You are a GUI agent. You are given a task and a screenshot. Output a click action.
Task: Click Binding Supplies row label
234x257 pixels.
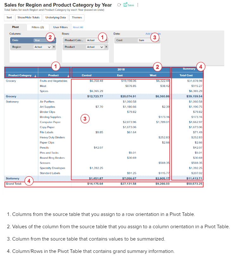pyautogui.click(x=50, y=117)
